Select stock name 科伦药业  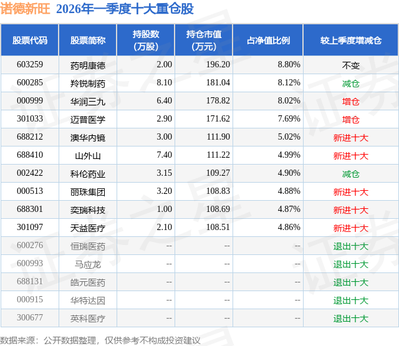(88, 174)
